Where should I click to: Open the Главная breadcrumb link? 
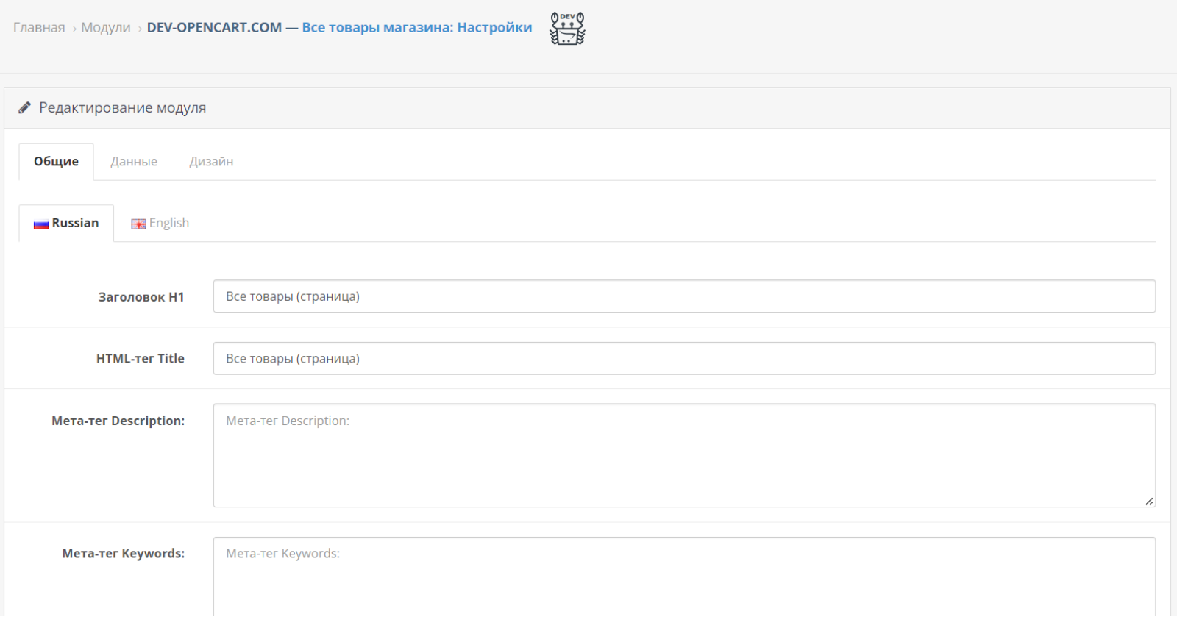pyautogui.click(x=39, y=28)
